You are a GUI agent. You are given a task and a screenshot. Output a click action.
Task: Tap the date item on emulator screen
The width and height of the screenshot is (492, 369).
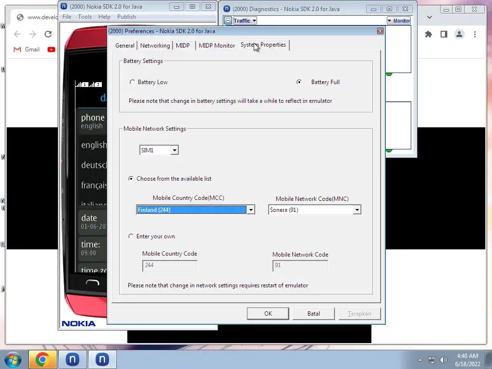[x=93, y=221]
